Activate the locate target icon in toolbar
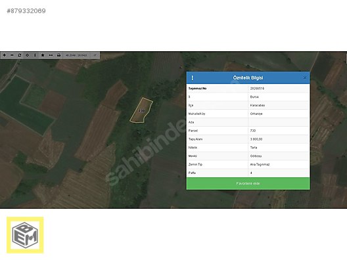Viewport: 347px width, 260px height. (27, 55)
